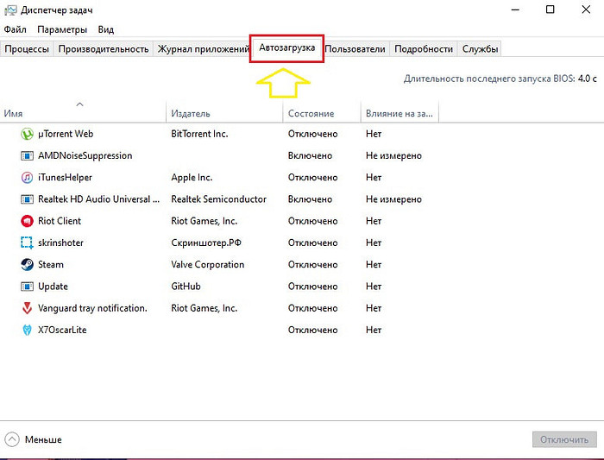
Task: Click the µTorrent Web icon
Action: tap(27, 134)
